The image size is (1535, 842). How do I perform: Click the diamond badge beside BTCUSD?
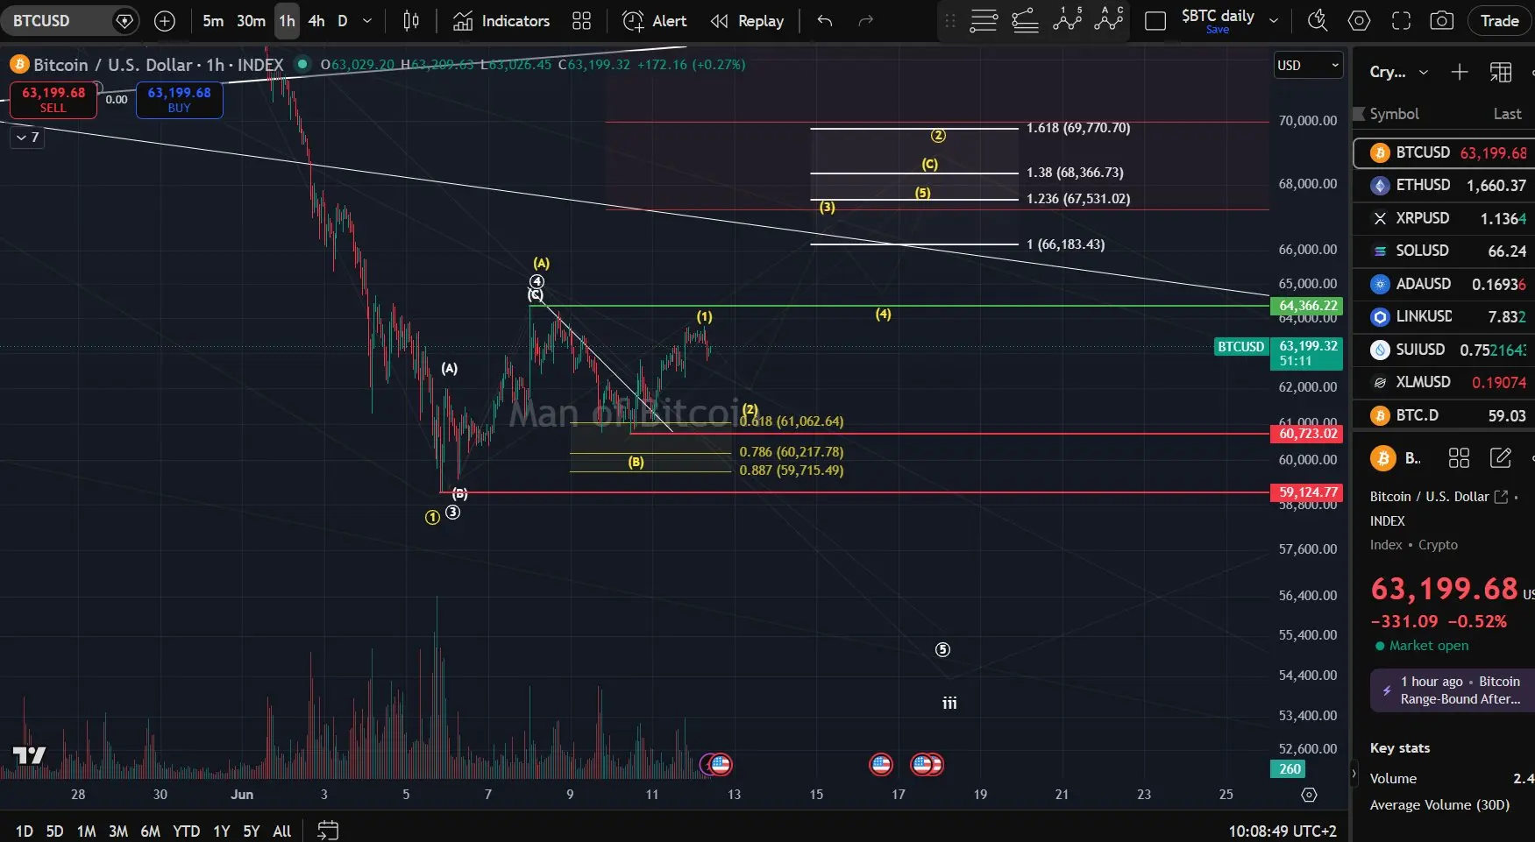pyautogui.click(x=124, y=21)
